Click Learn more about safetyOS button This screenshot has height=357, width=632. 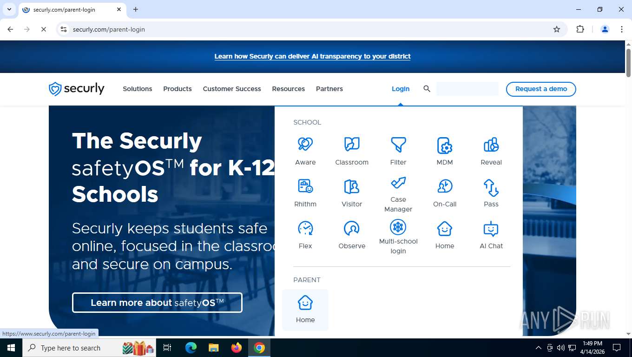point(157,303)
